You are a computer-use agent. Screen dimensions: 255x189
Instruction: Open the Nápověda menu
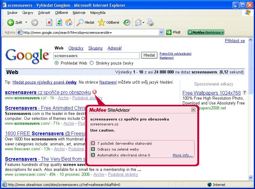click(98, 13)
